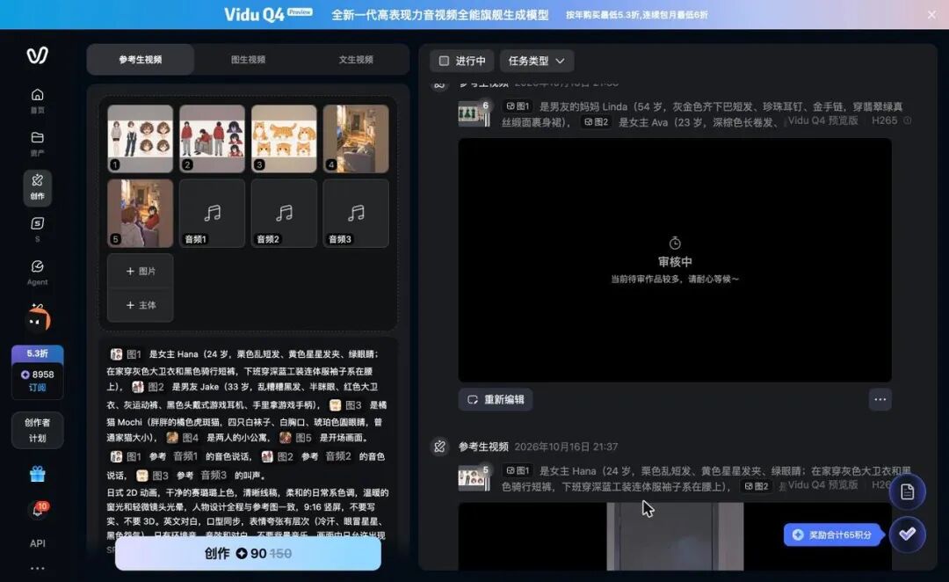
Task: Select apartment reference thumbnail 4
Action: (356, 139)
